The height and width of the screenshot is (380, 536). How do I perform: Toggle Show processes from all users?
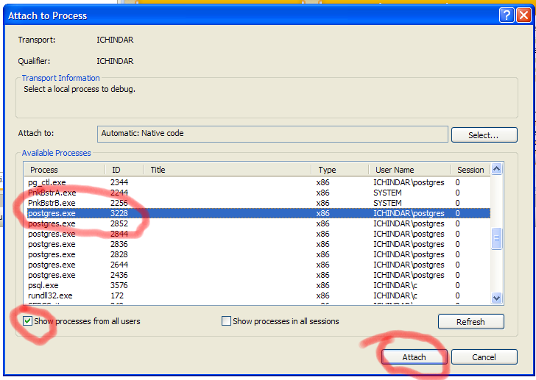pyautogui.click(x=28, y=321)
